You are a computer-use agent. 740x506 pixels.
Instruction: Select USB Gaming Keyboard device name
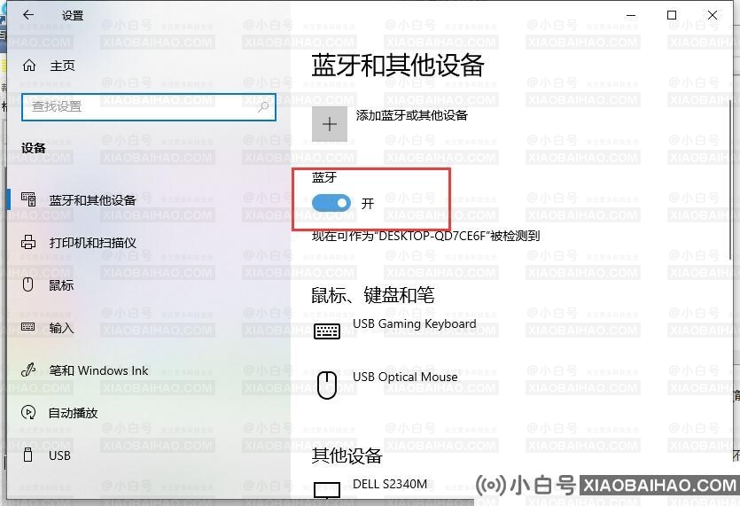click(415, 323)
